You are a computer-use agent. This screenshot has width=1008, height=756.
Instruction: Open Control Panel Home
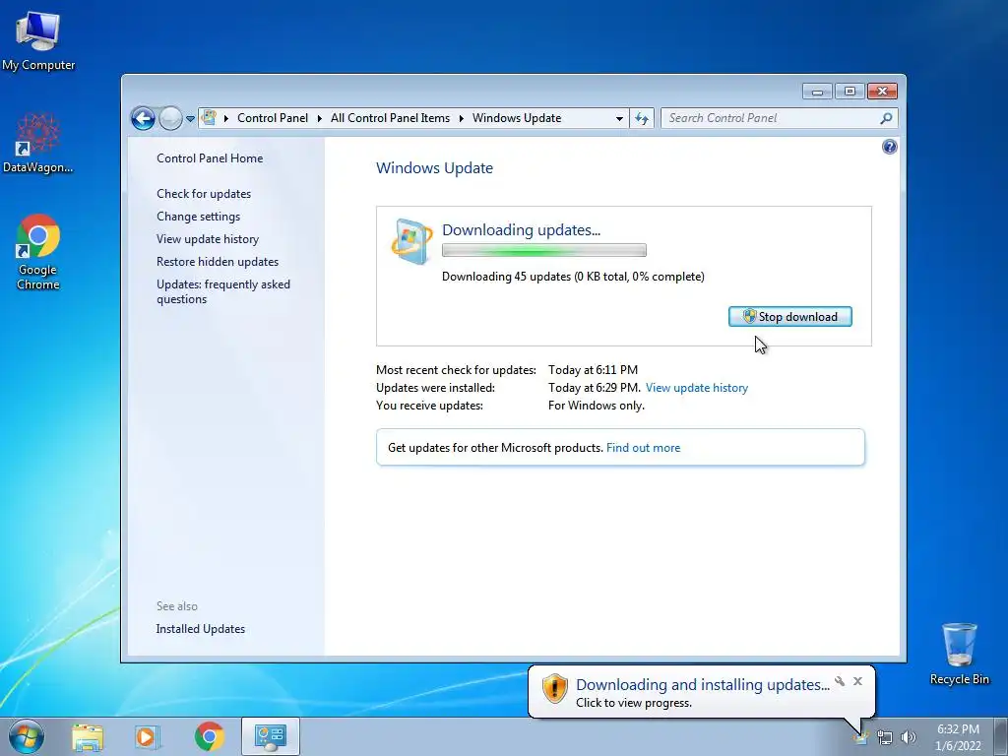tap(210, 158)
